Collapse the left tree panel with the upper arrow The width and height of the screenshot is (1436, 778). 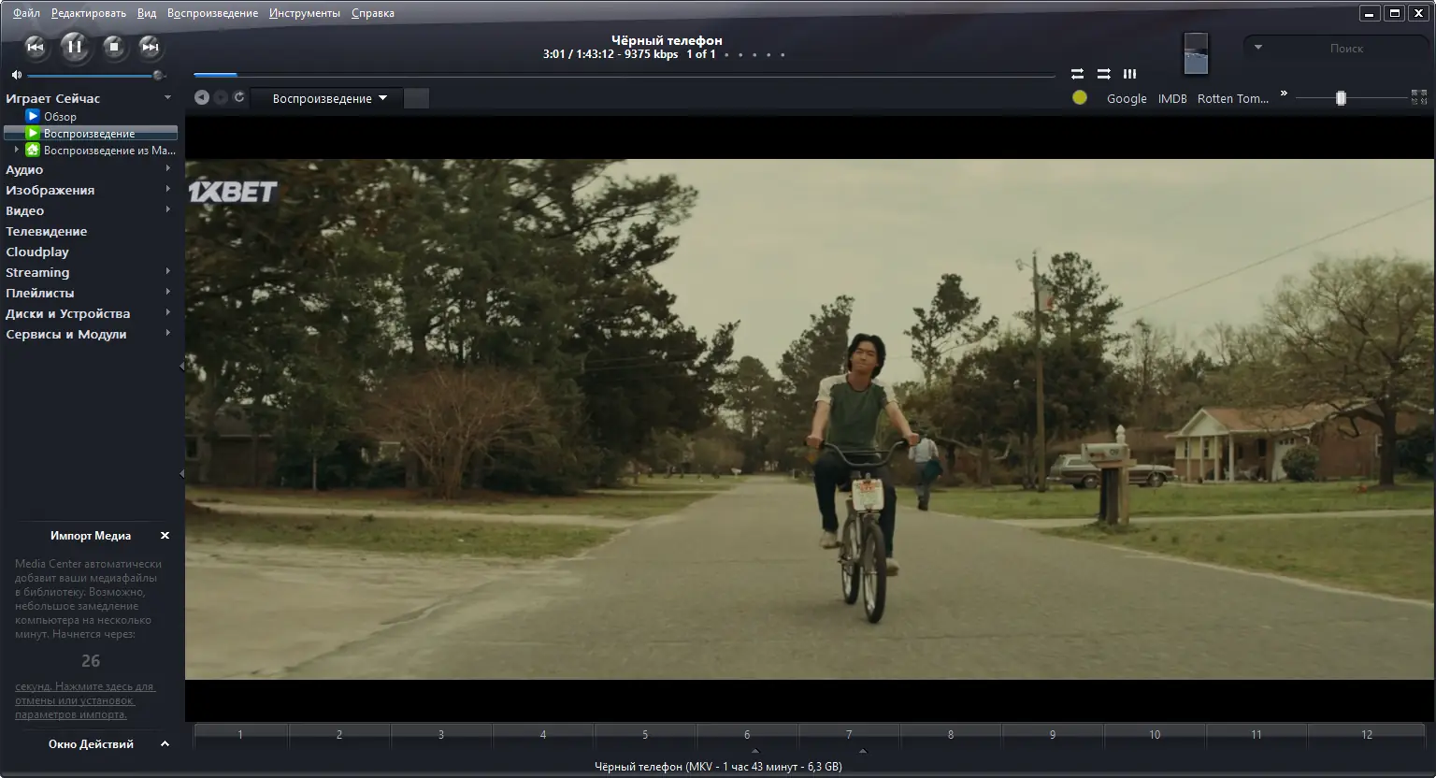pos(181,367)
